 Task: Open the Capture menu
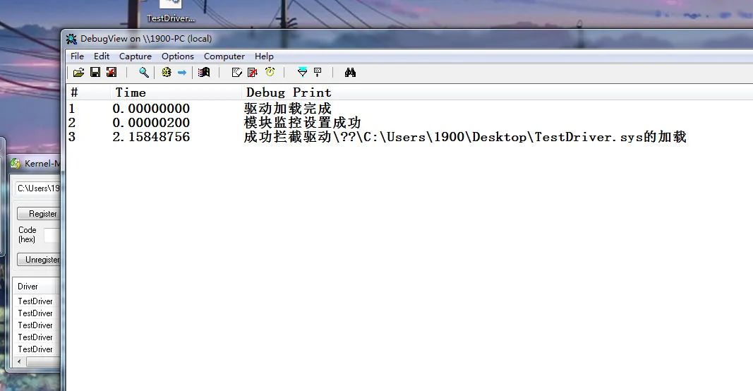(x=135, y=56)
